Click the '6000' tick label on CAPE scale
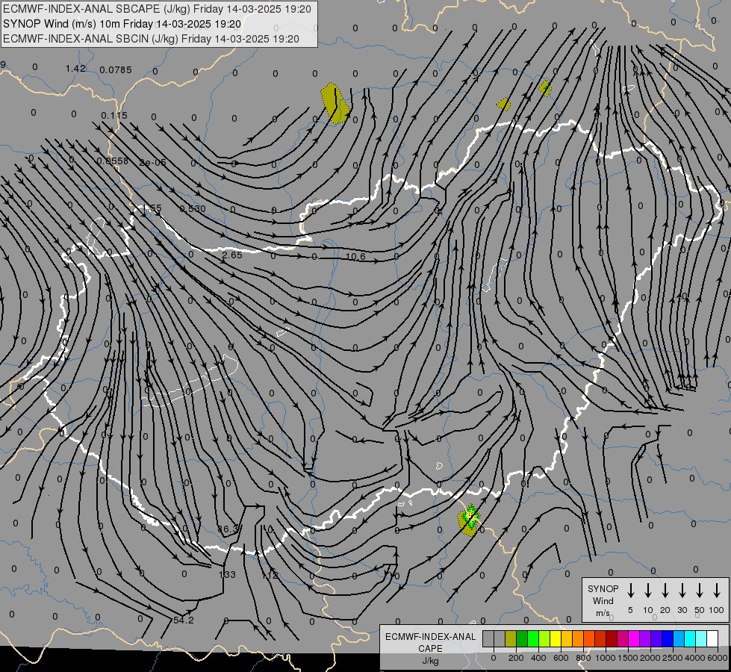Image resolution: width=731 pixels, height=672 pixels. 717,658
